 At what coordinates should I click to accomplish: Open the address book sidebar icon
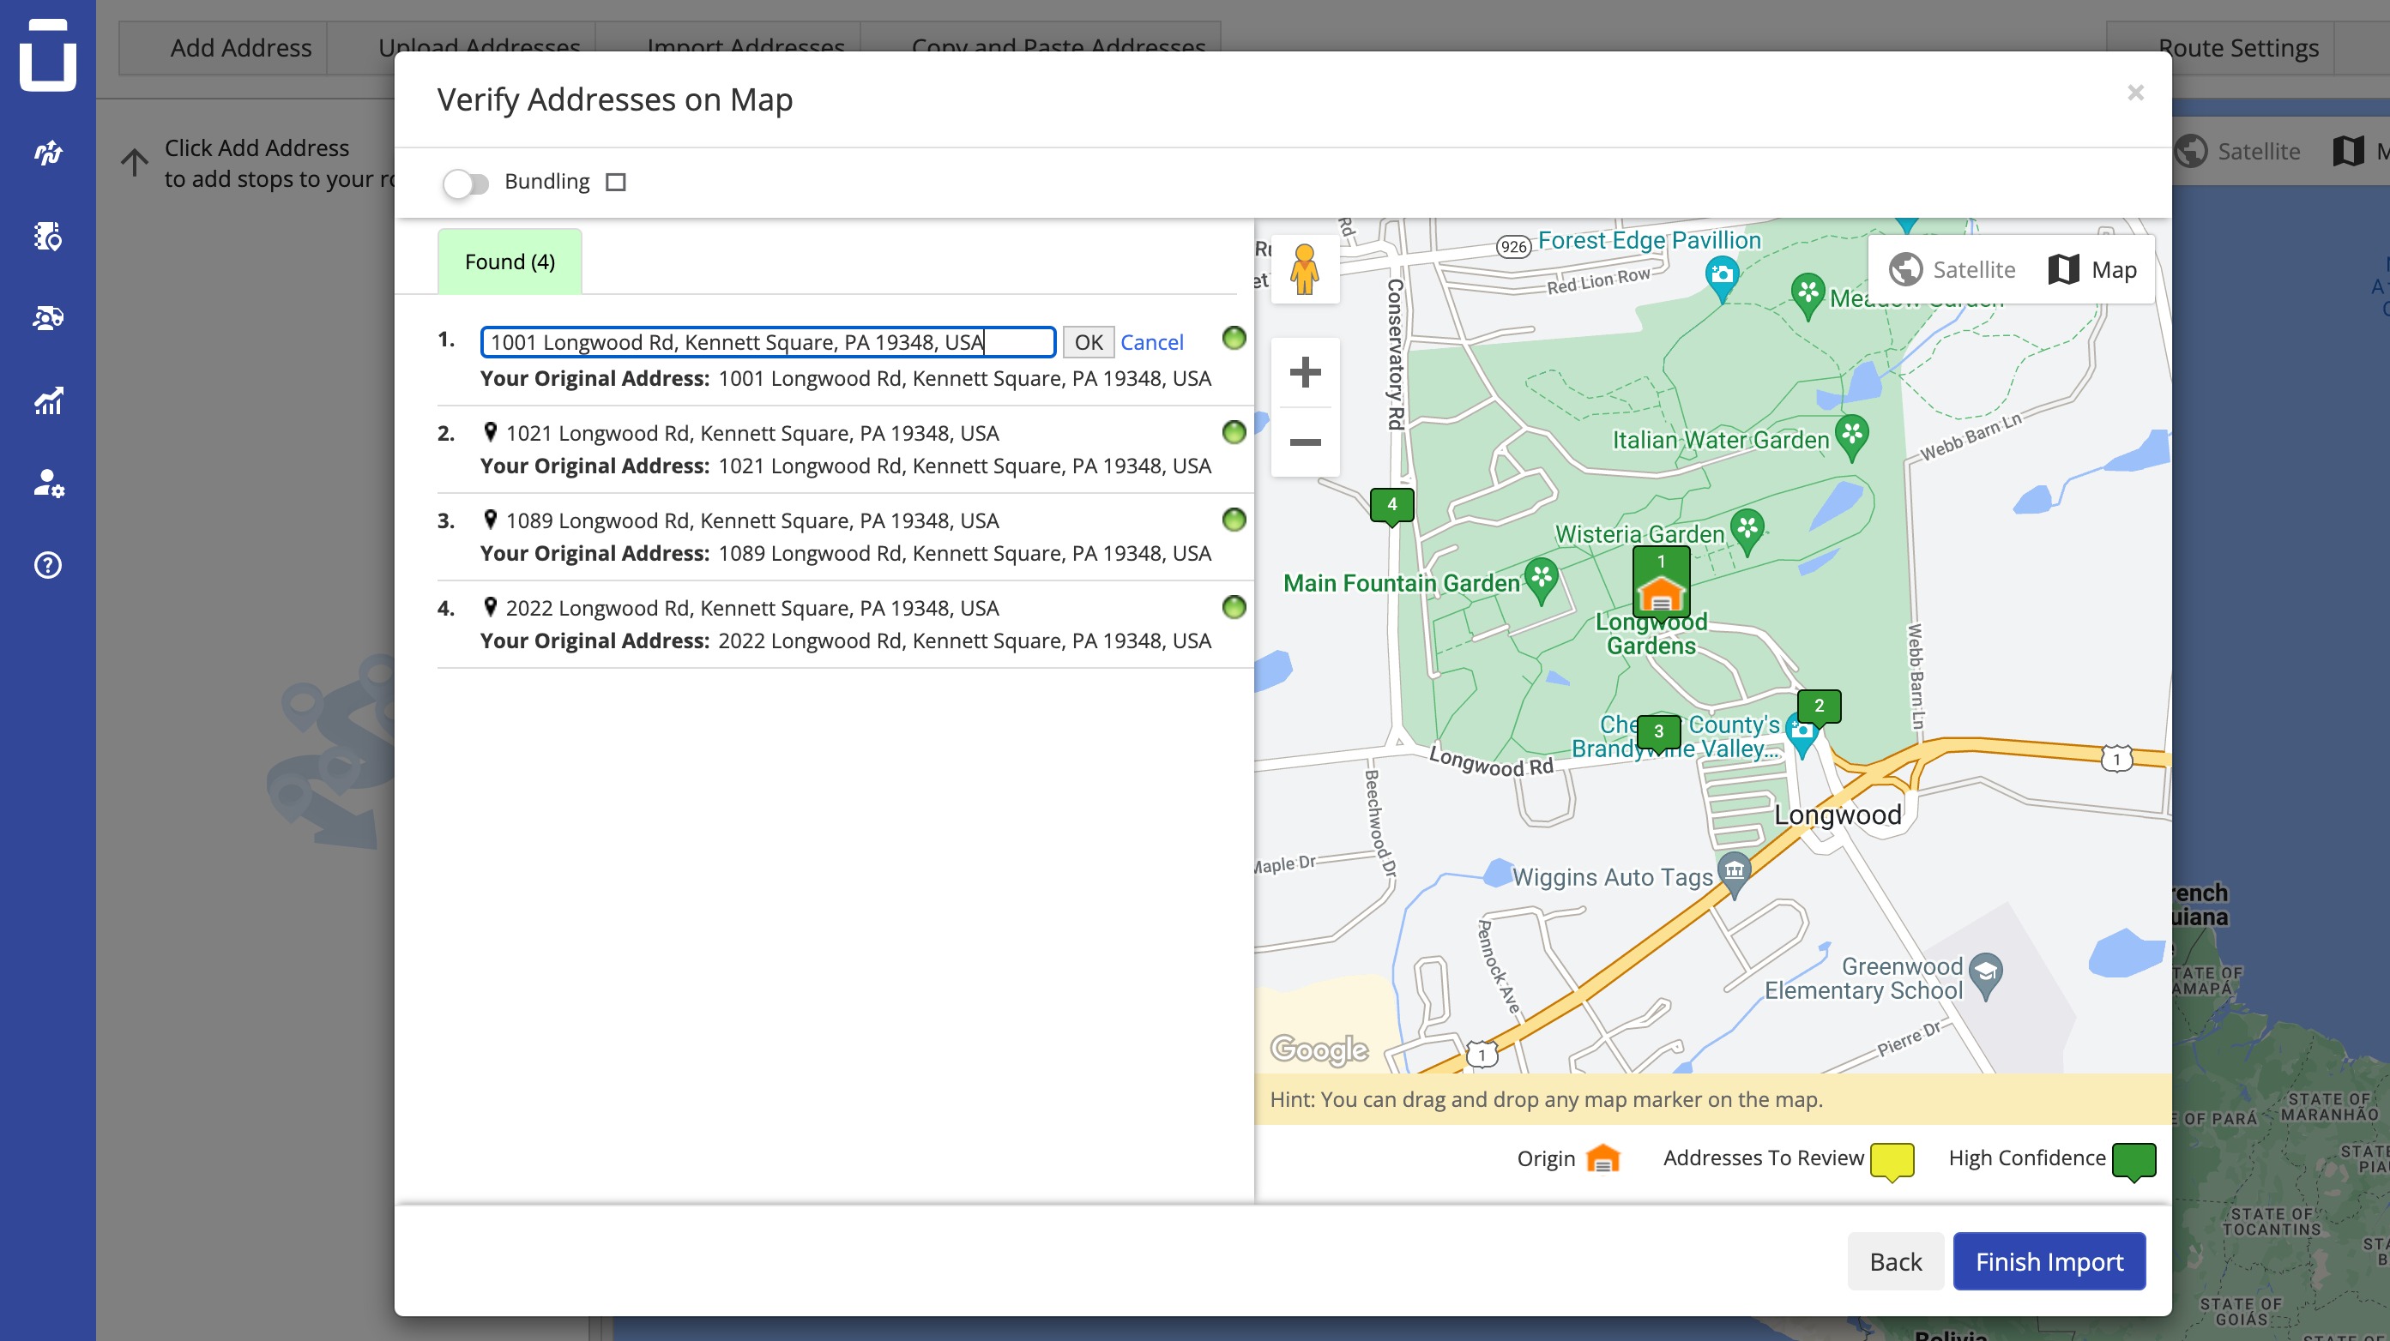coord(47,236)
